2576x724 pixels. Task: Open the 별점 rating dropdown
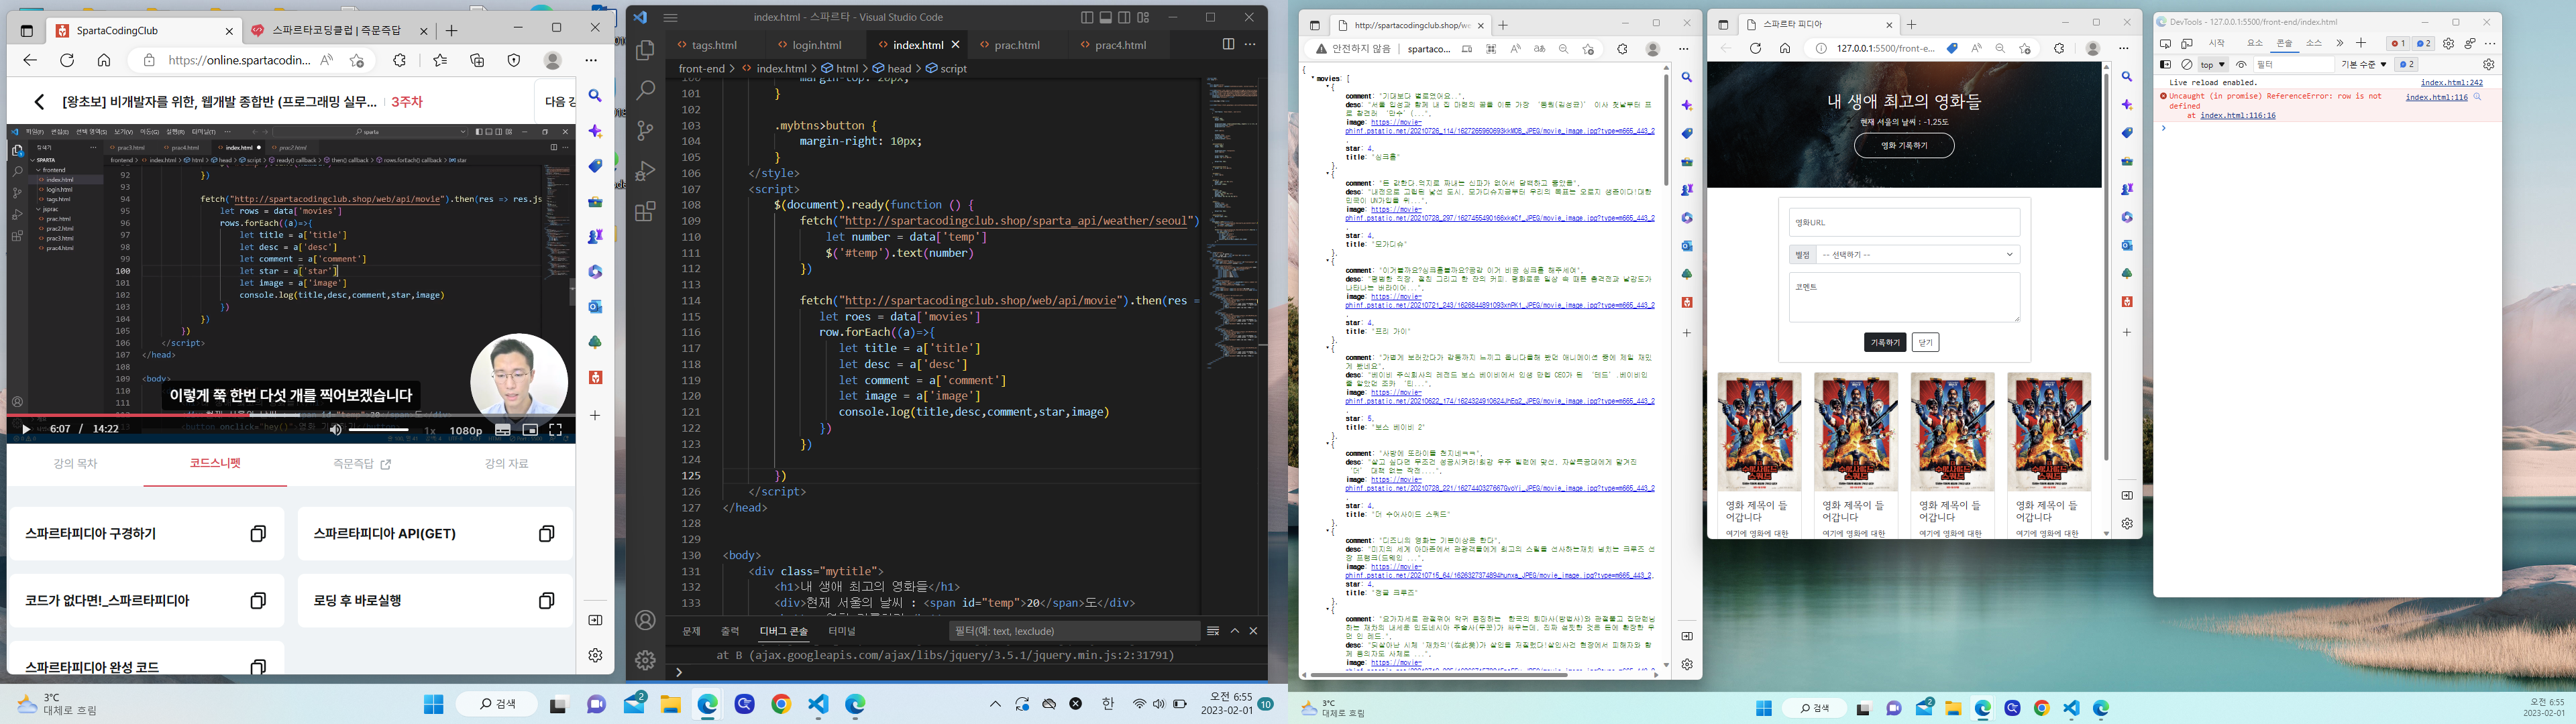point(1918,255)
